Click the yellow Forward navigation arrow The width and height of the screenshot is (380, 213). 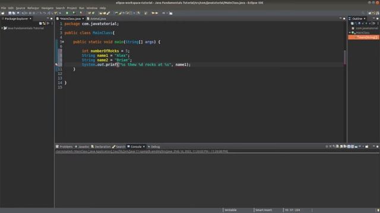point(157,13)
